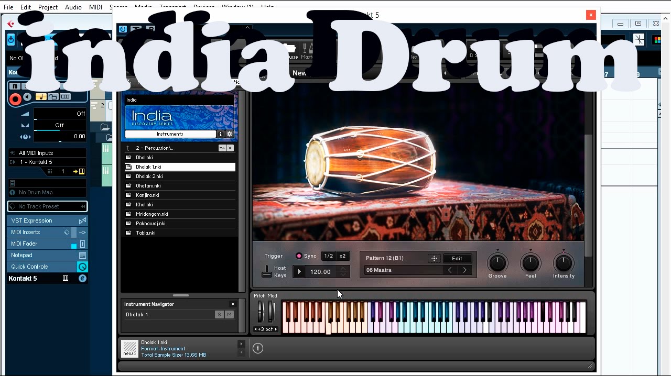
Task: Click the tempo field showing 120.00
Action: pyautogui.click(x=321, y=272)
